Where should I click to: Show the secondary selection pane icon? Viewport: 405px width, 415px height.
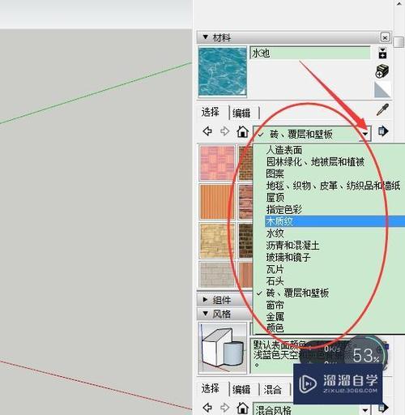382,53
